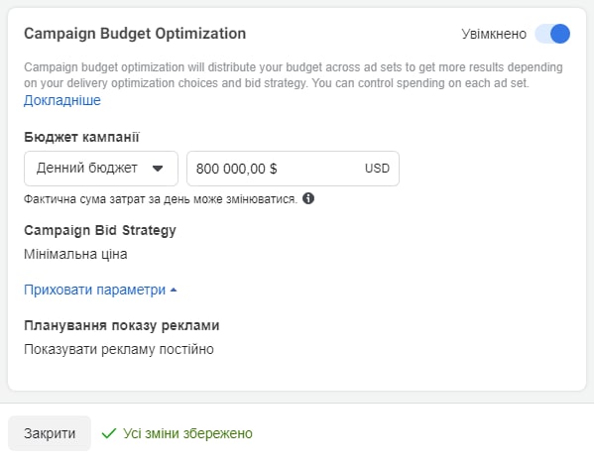Click the Закрити button
The height and width of the screenshot is (468, 594).
pos(50,433)
